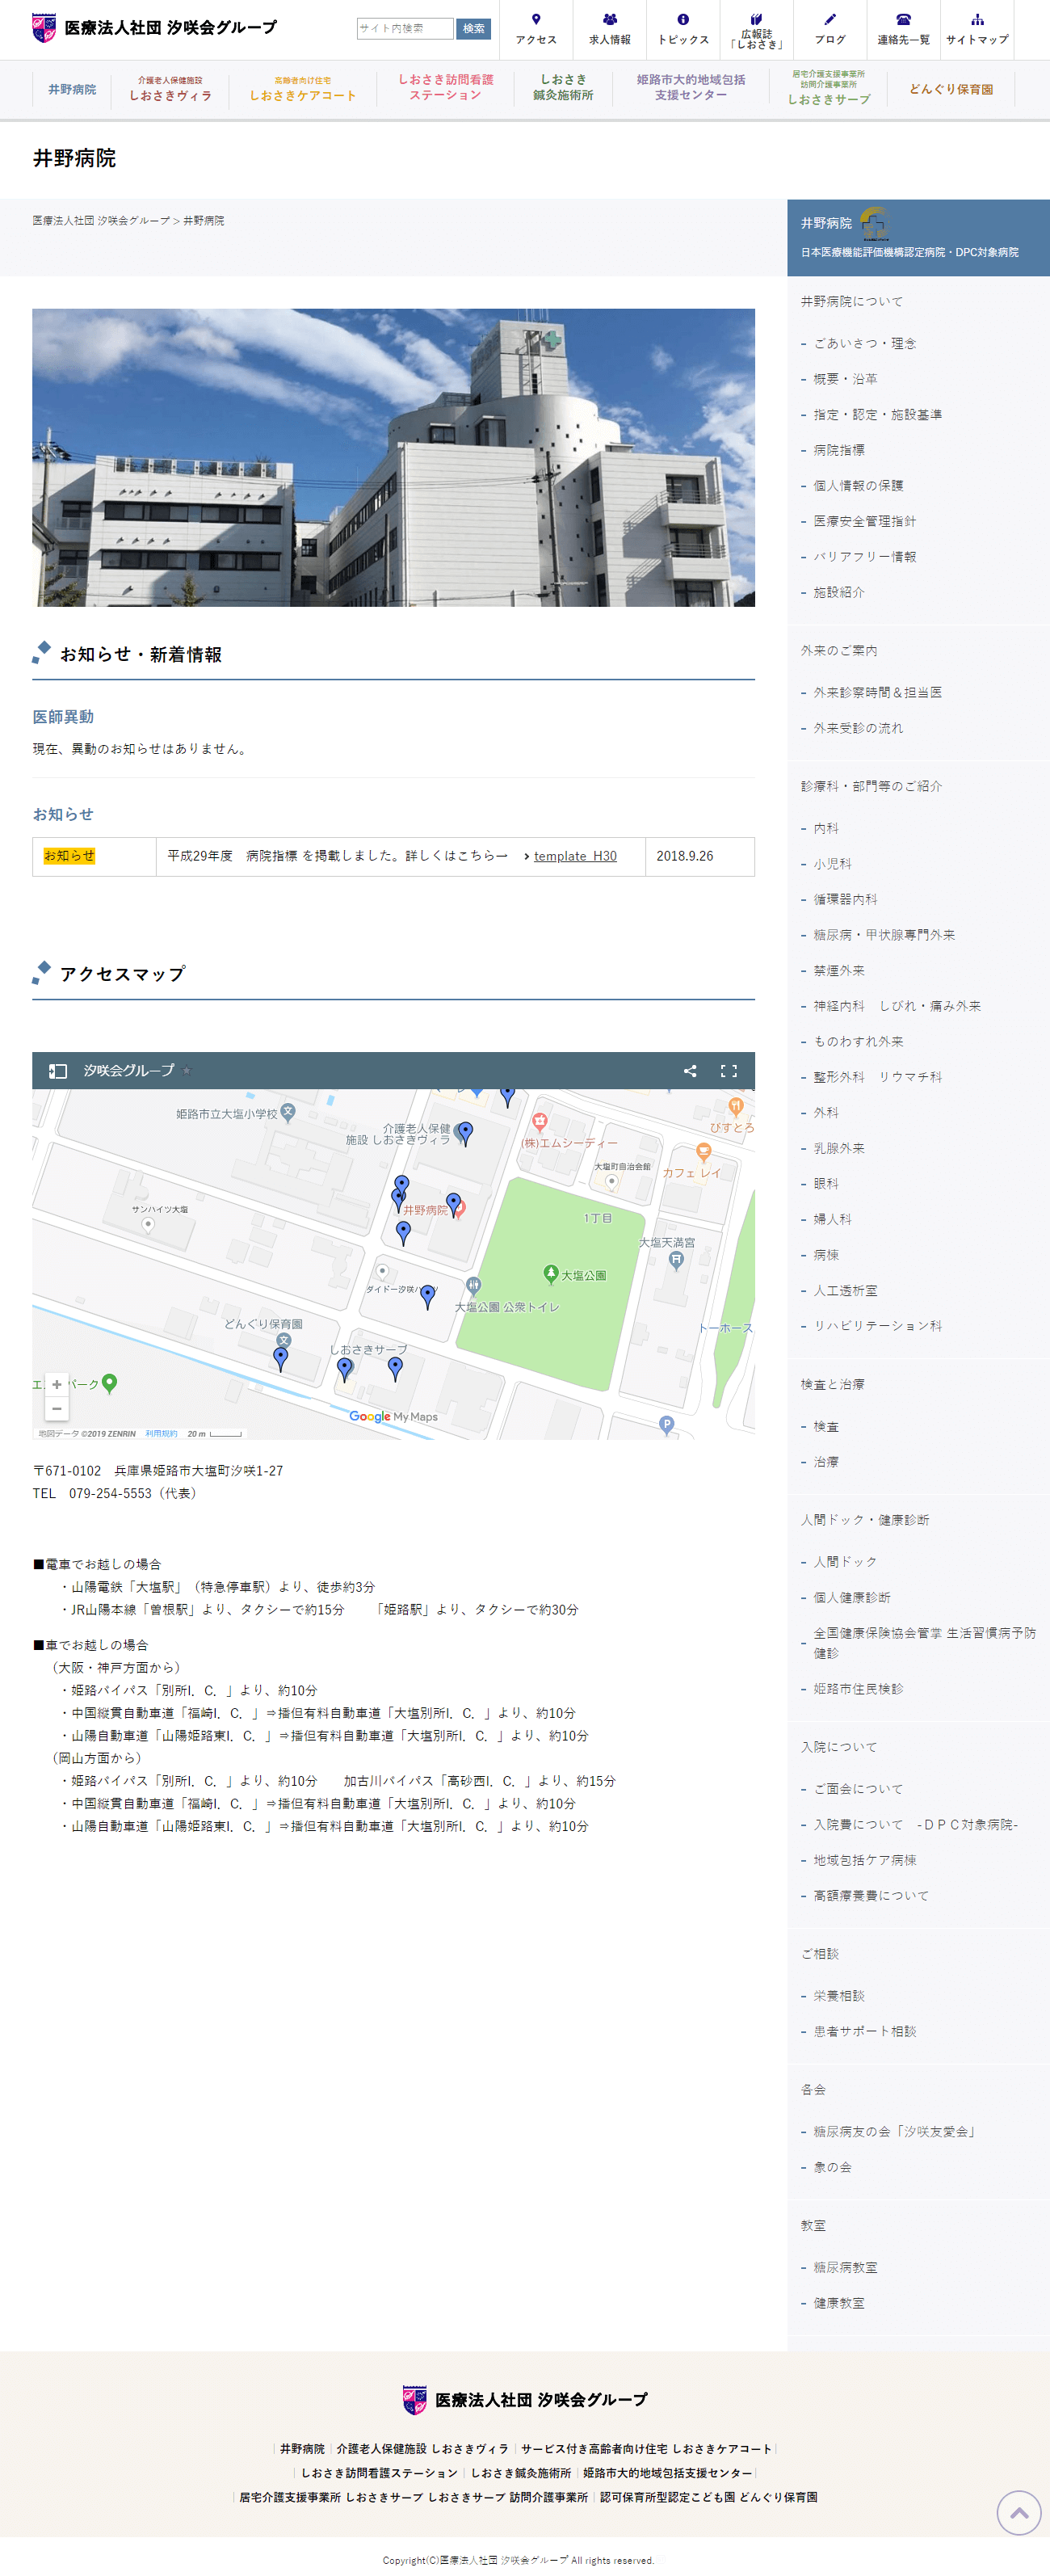Click the どんぐり保育園 map pin

tap(281, 1358)
